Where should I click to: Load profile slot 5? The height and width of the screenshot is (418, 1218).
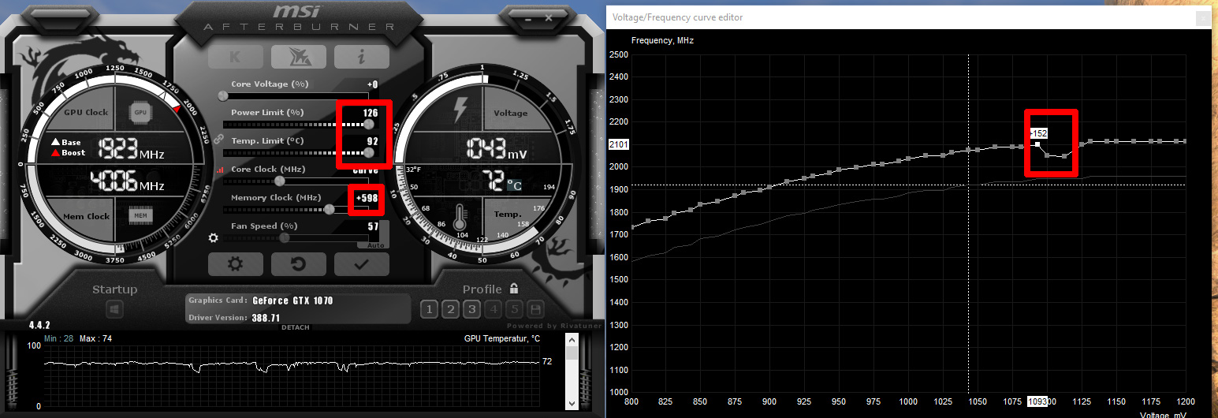[515, 309]
